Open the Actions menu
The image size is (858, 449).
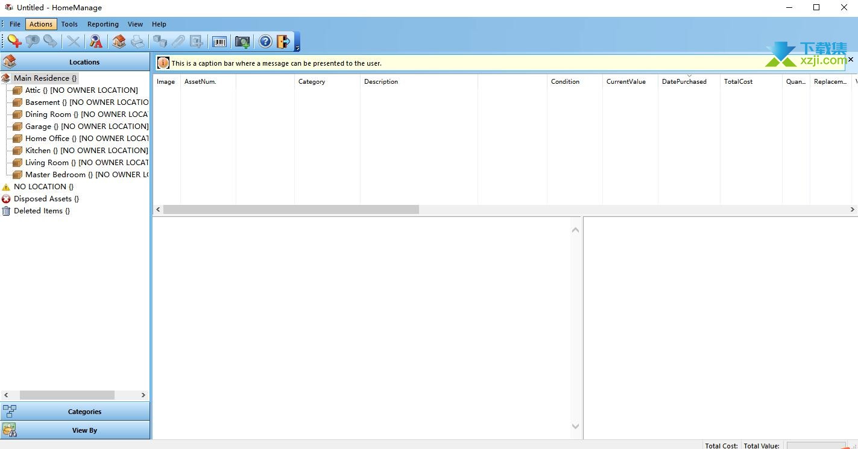pos(41,24)
